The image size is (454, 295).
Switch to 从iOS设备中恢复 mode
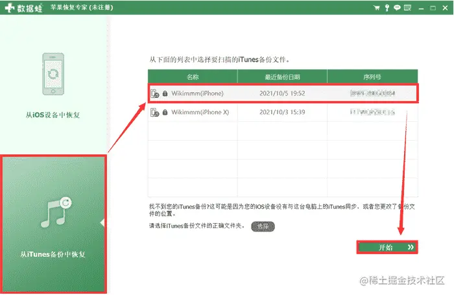pos(53,84)
